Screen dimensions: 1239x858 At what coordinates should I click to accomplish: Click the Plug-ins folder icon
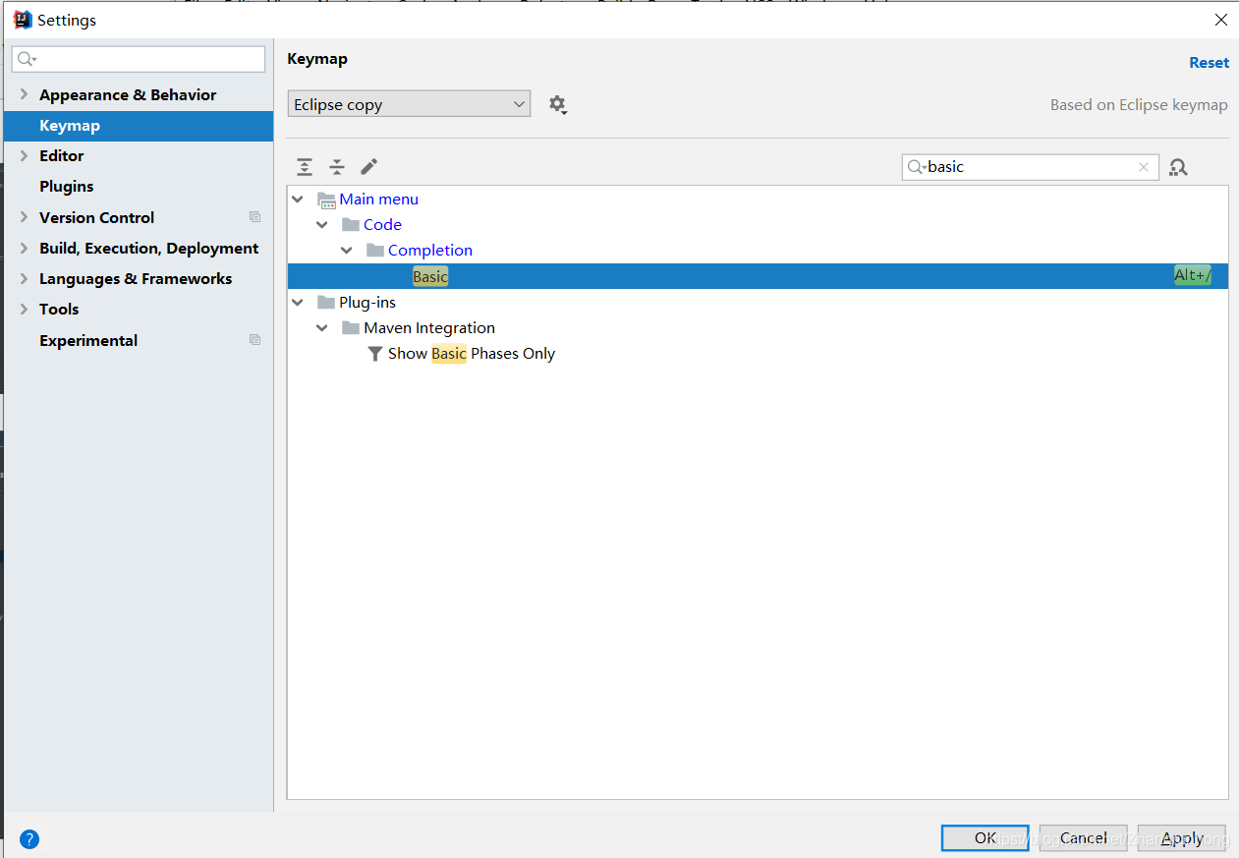(x=326, y=303)
